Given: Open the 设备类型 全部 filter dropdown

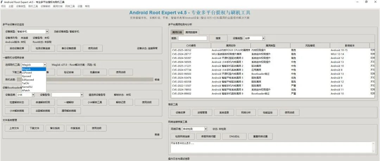Looking at the screenshot, I should pos(264,38).
